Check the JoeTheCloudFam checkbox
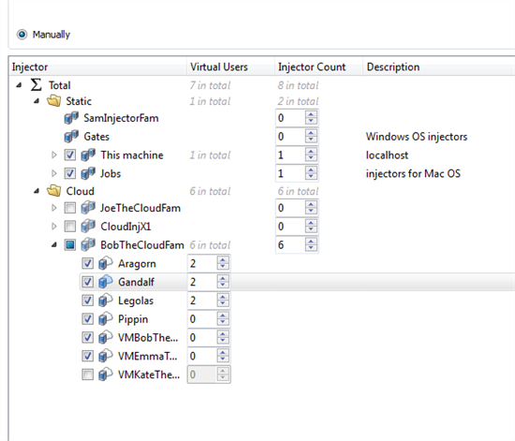This screenshot has width=515, height=441. pos(70,208)
